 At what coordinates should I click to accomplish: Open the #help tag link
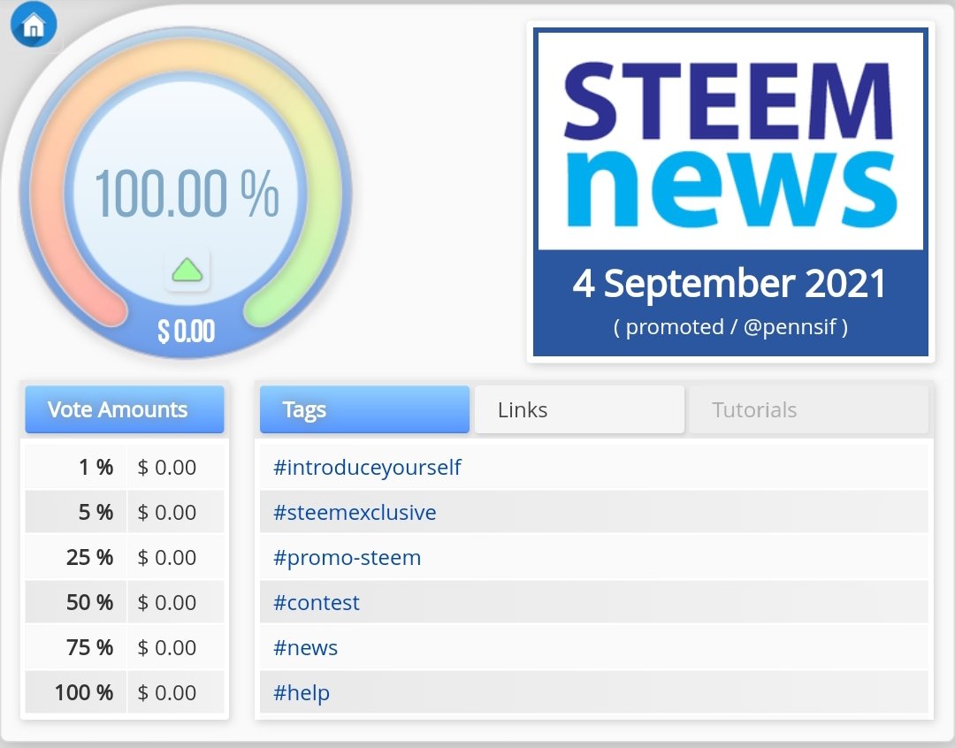tap(302, 693)
